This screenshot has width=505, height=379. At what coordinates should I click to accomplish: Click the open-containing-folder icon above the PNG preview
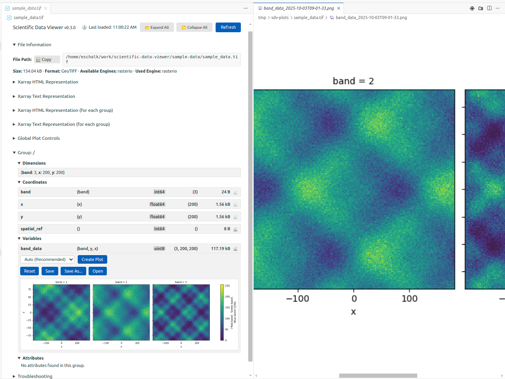point(481,8)
